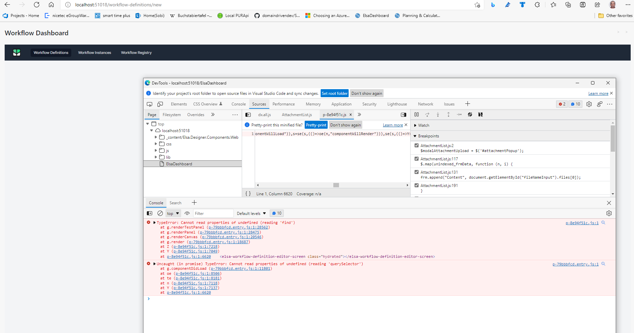Expand the css folder in tree
The image size is (634, 333).
156,144
